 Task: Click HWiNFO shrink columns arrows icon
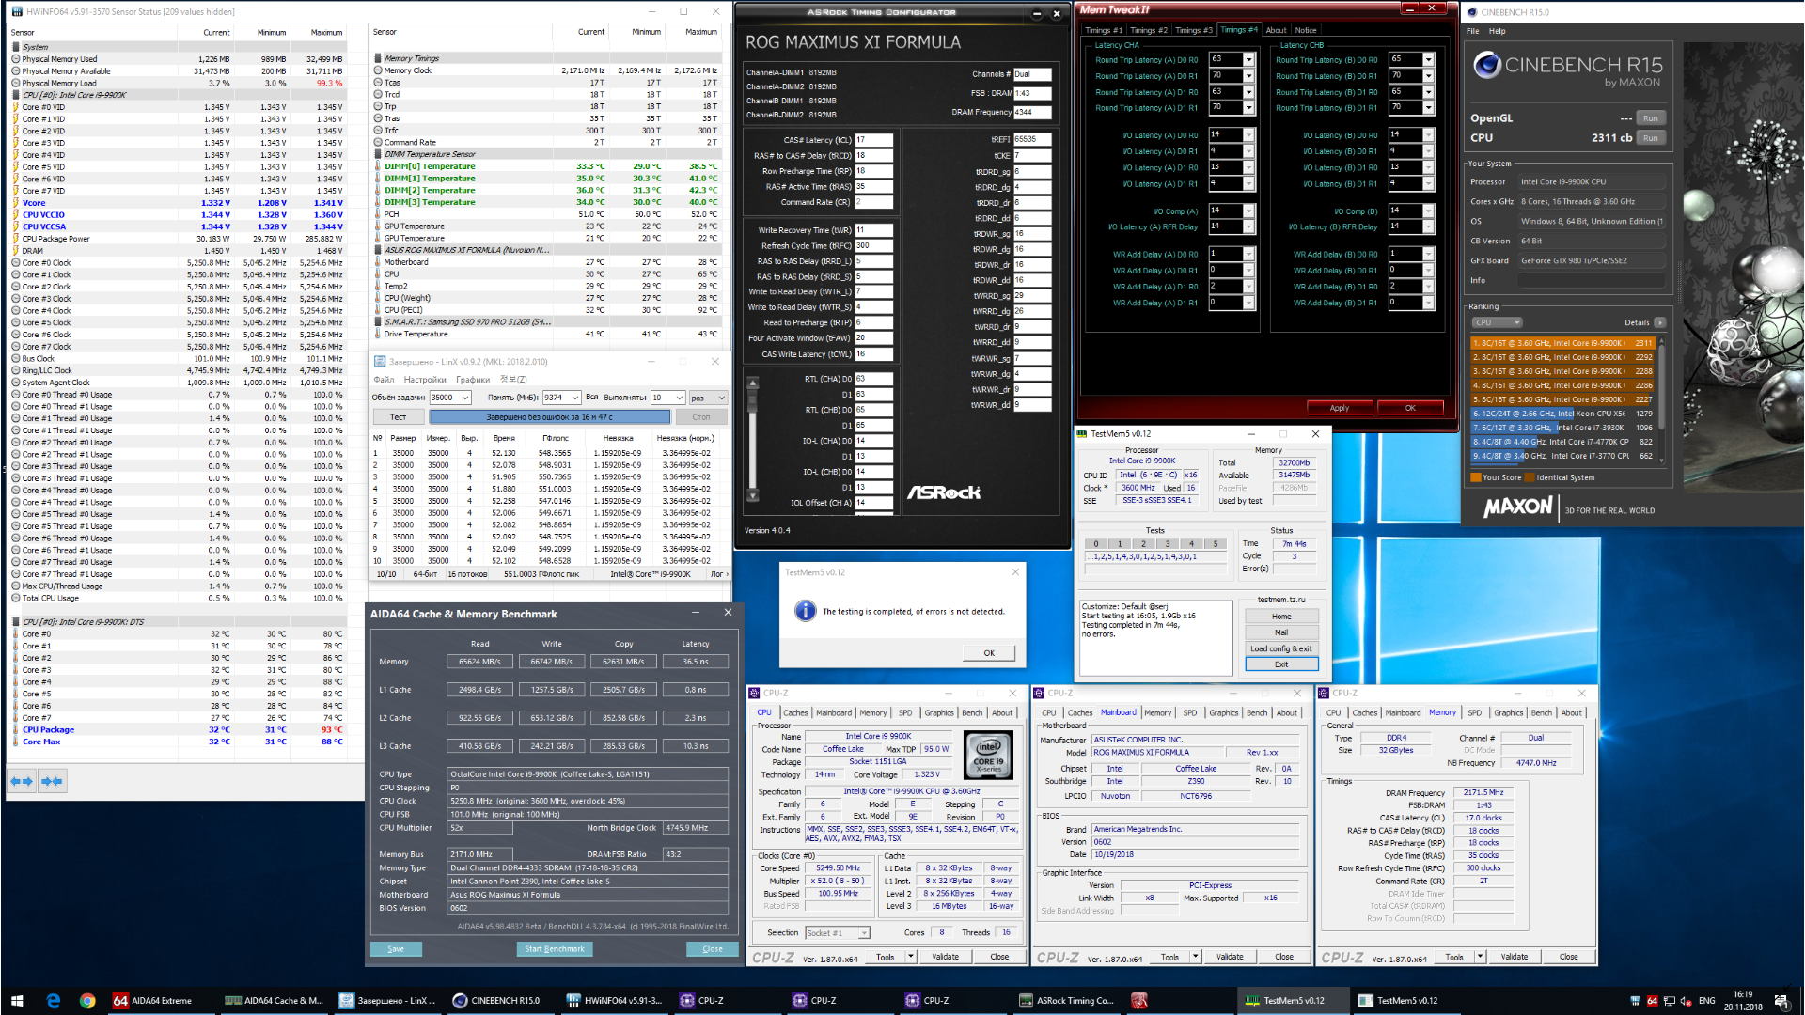pos(52,781)
